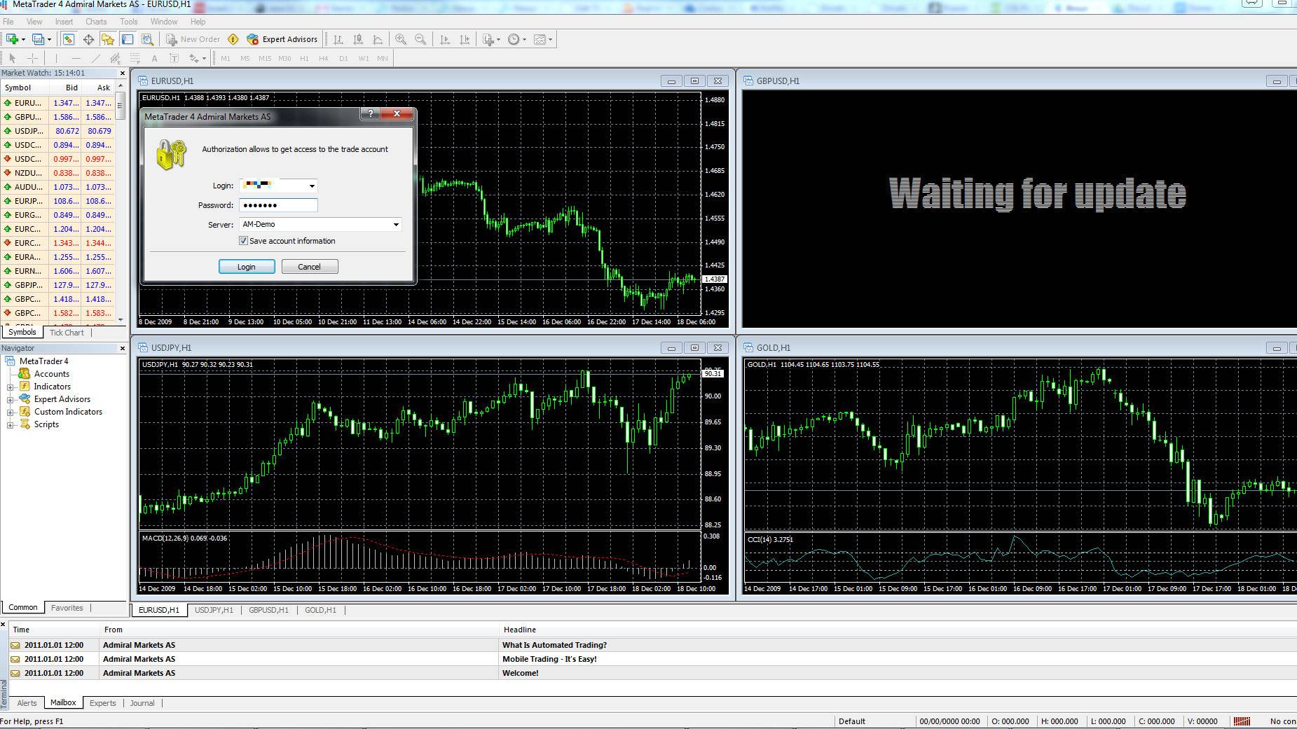Expand the Indicators tree node
The image size is (1297, 729).
pyautogui.click(x=11, y=387)
